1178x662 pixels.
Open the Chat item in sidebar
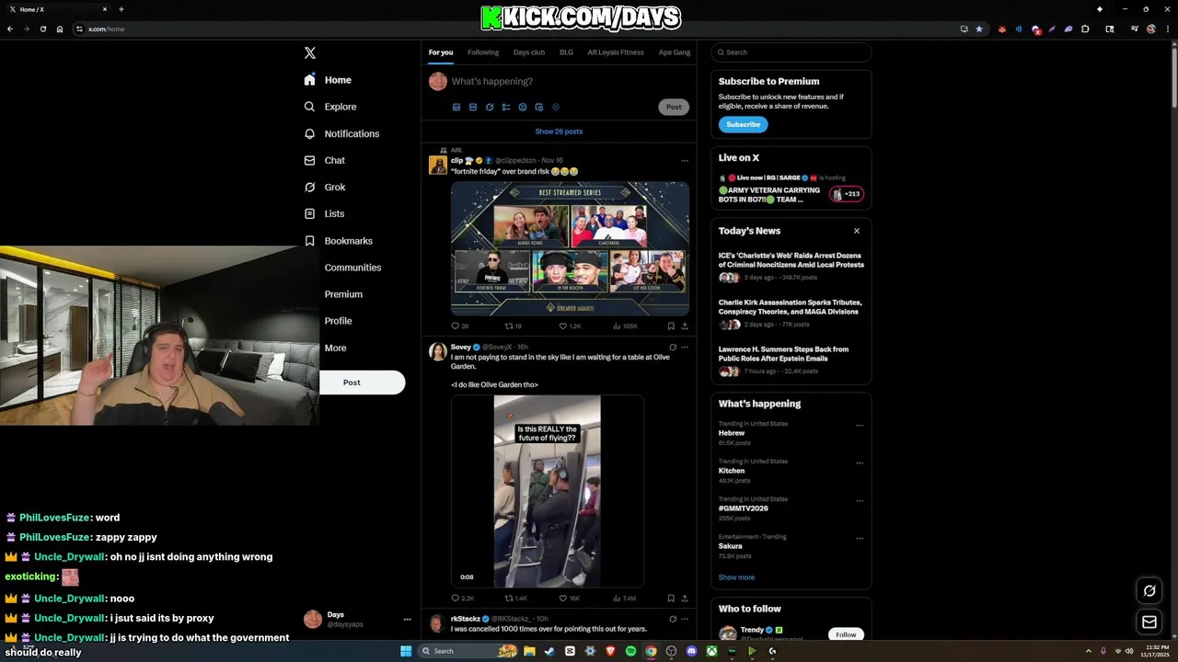[x=325, y=160]
